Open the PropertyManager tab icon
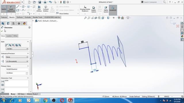 8,23
